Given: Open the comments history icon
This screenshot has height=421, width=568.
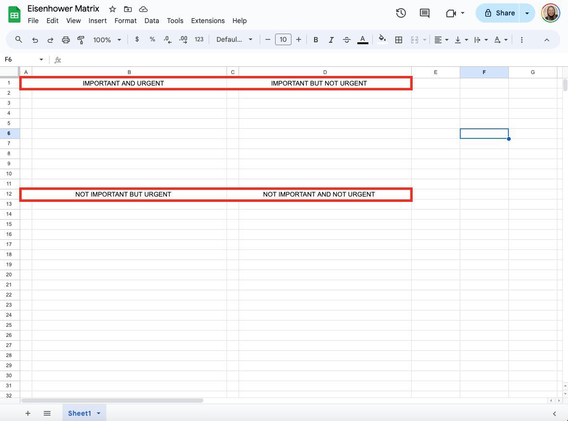Looking at the screenshot, I should [x=424, y=13].
